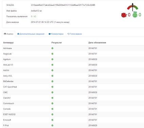Click the detection ratio 0 / 43
Viewport: 144px width, 128px height.
34,16
